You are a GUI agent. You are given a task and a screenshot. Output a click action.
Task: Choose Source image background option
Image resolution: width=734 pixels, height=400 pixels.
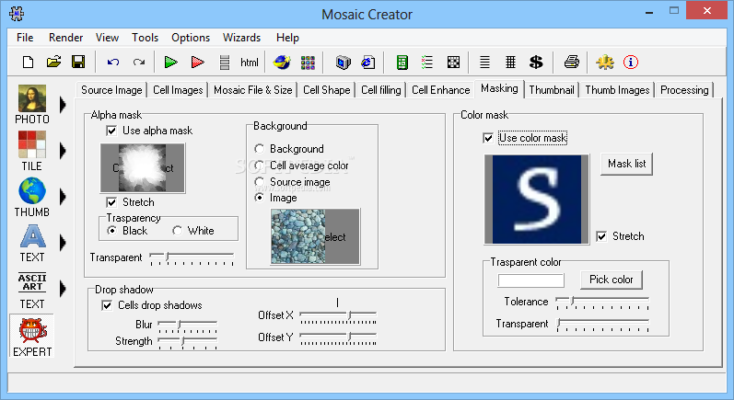click(259, 182)
